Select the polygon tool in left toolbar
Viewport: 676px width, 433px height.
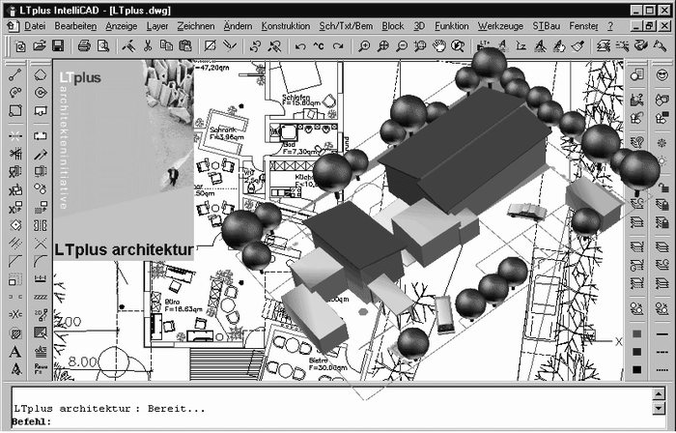click(x=41, y=75)
